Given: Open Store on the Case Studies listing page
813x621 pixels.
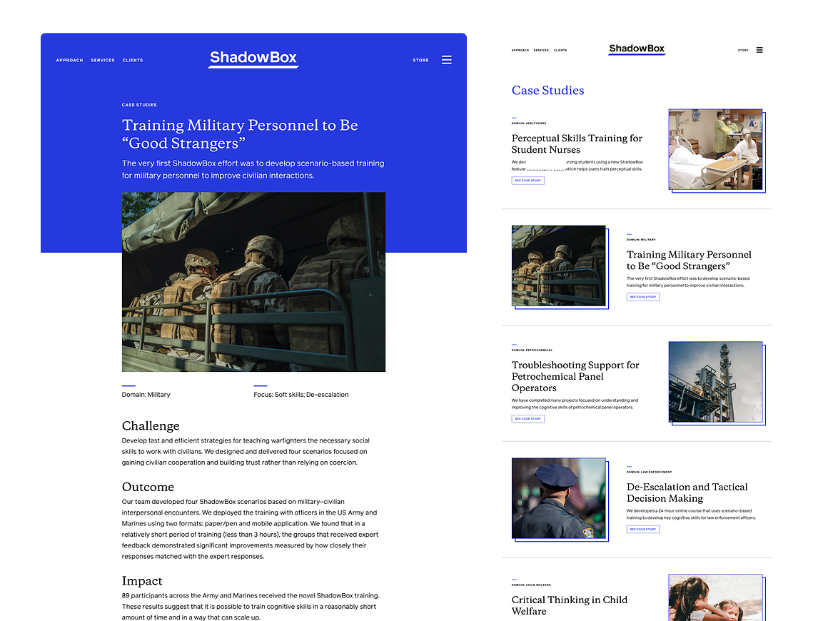Looking at the screenshot, I should click(x=743, y=50).
